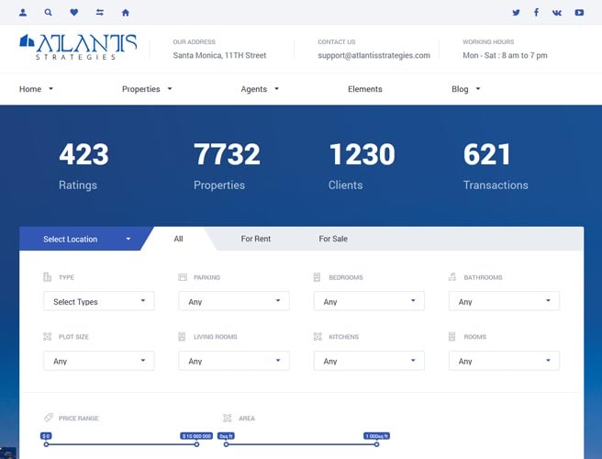Click the 1230 Clients counter
This screenshot has height=459, width=602.
click(362, 166)
